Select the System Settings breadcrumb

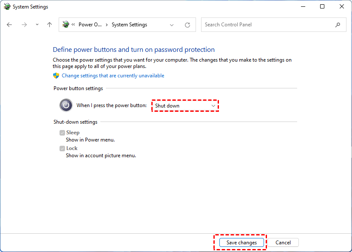click(129, 25)
